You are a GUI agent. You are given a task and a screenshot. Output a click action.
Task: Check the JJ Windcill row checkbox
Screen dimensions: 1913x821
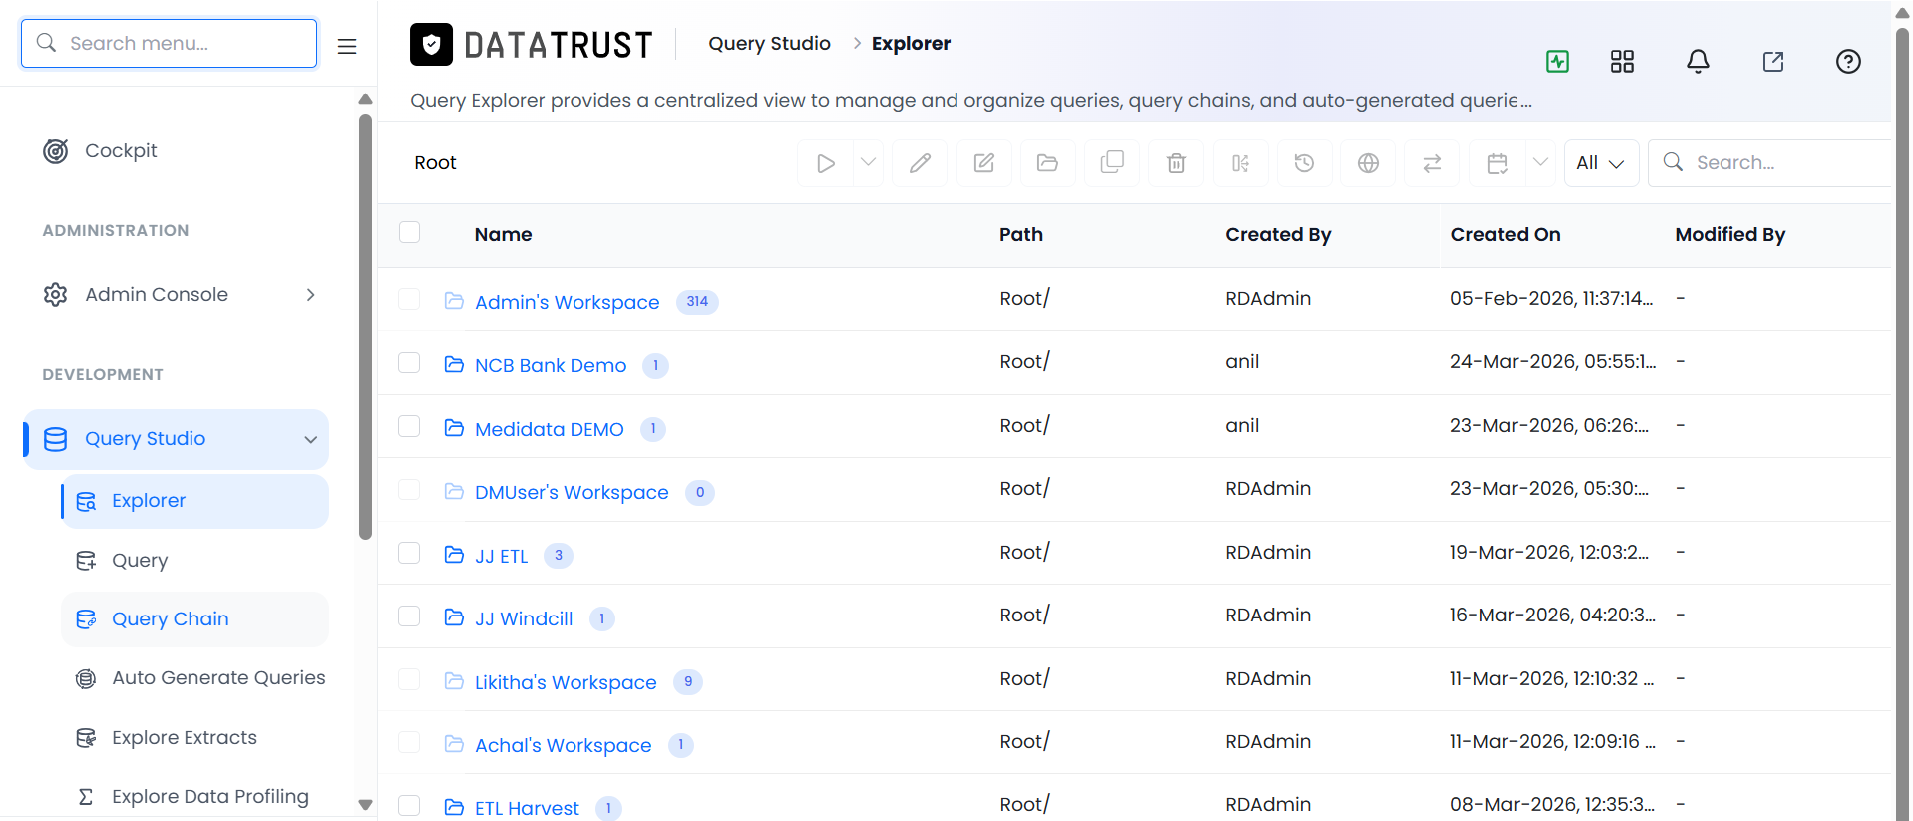[x=409, y=616]
